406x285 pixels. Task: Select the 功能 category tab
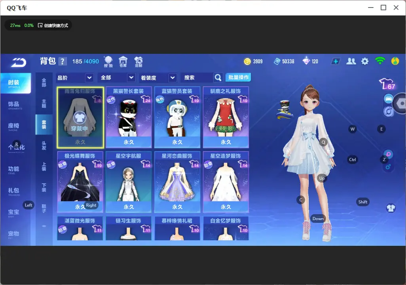[14, 169]
